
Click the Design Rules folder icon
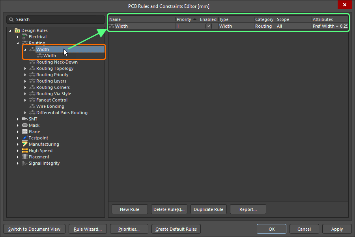pyautogui.click(x=17, y=30)
